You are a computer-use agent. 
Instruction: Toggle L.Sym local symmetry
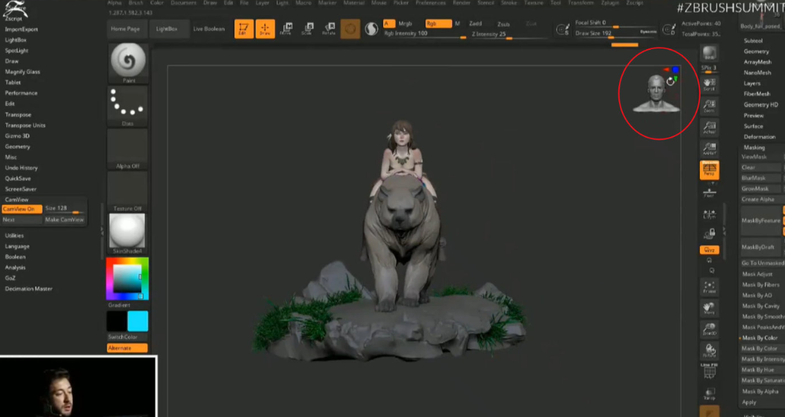[x=709, y=213]
